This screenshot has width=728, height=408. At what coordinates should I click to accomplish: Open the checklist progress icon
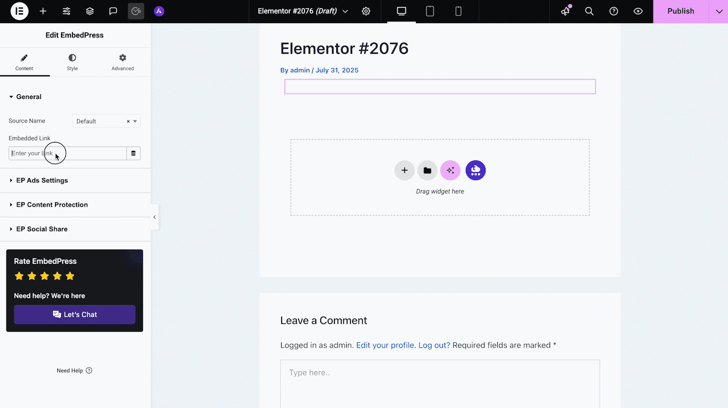pos(136,11)
